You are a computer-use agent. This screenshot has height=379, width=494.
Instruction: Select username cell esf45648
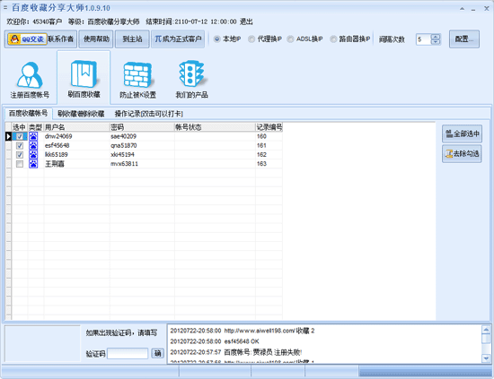(x=77, y=145)
